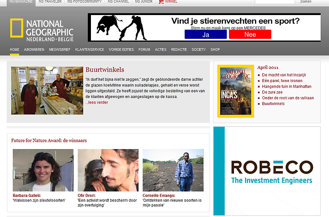Open 'Hangende tuin in Manhattan' article
Image resolution: width=329 pixels, height=217 pixels.
tap(287, 87)
